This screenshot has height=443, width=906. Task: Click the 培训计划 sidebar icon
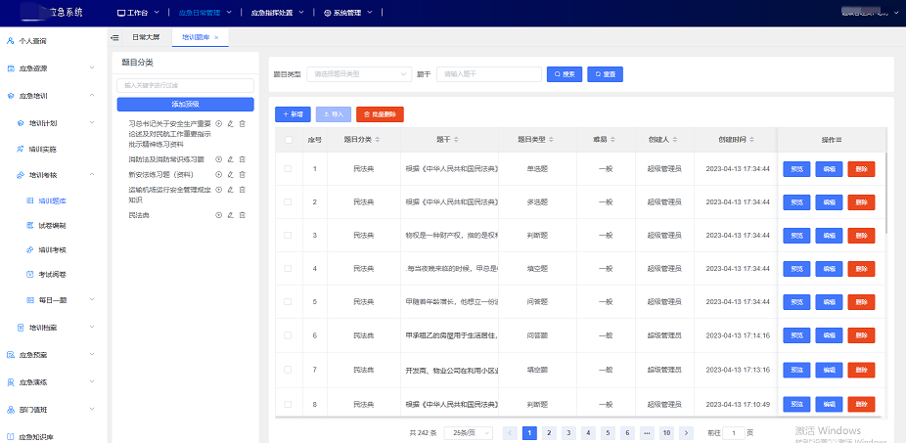21,123
